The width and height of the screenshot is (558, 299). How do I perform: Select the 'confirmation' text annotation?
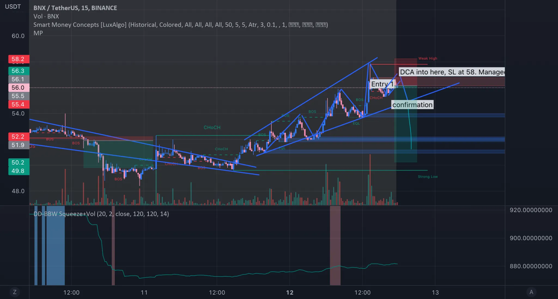[412, 105]
